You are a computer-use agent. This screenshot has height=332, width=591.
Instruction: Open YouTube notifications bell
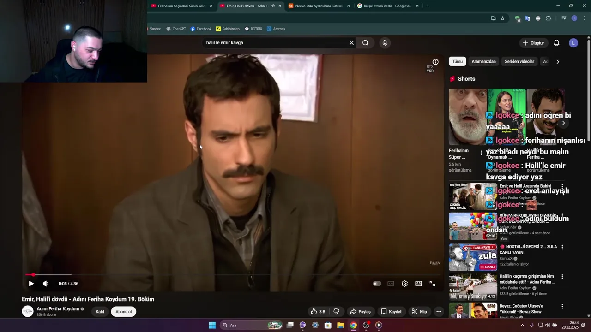[556, 43]
